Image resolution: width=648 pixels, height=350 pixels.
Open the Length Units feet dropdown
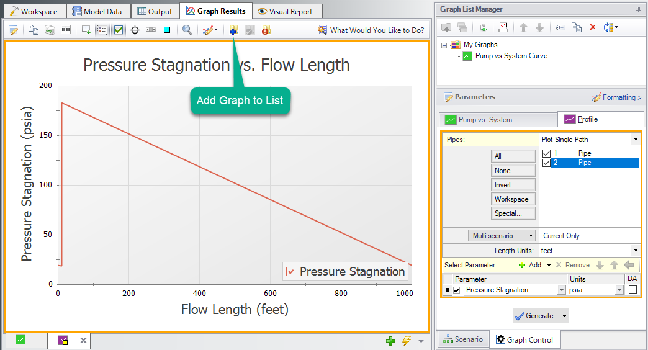point(635,251)
